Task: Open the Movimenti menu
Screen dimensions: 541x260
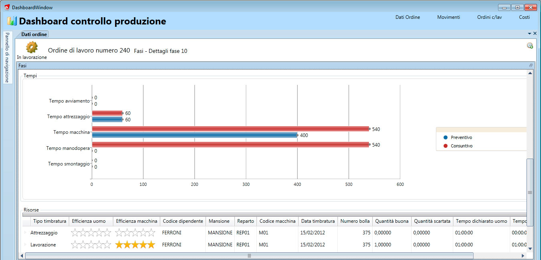Action: (448, 17)
